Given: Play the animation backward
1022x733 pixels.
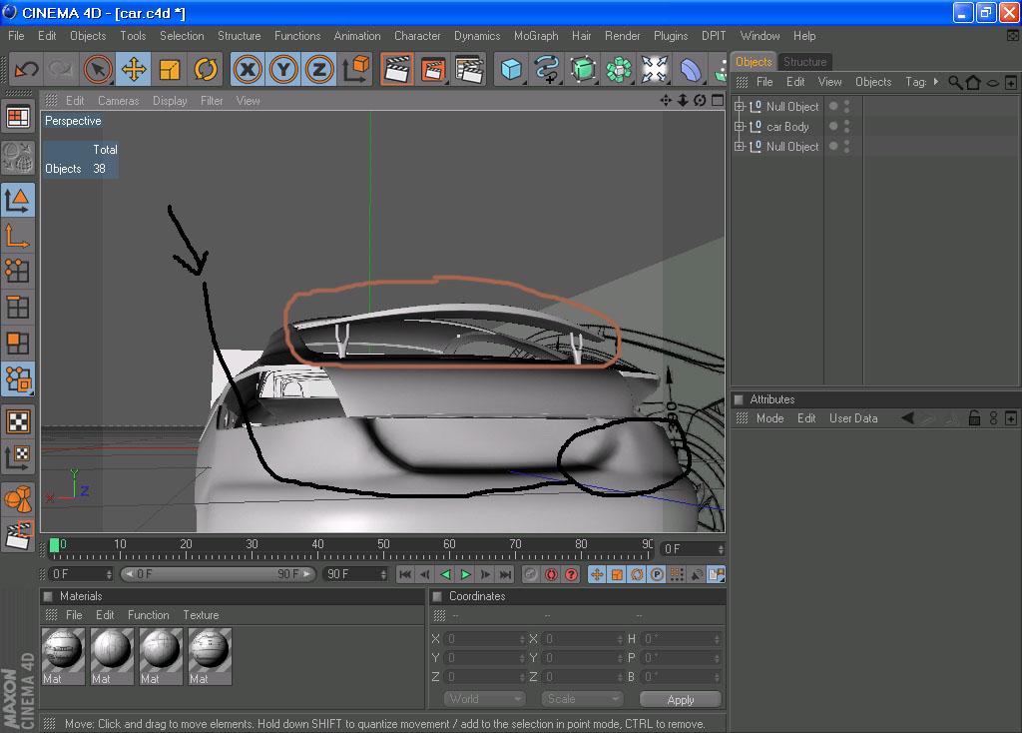Looking at the screenshot, I should (x=446, y=574).
